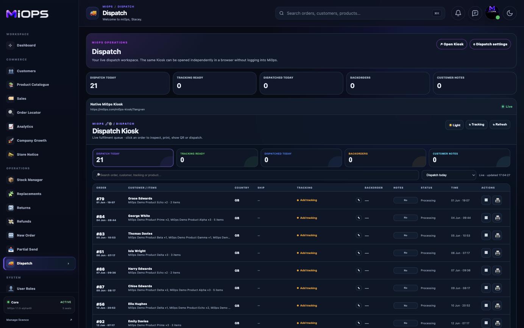This screenshot has width=524, height=328.
Task: Open the messages chat icon
Action: coord(475,13)
